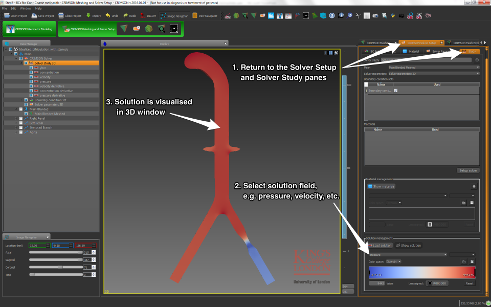Uncheck the Boundary condition set Used checkbox
491x307 pixels.
click(395, 91)
